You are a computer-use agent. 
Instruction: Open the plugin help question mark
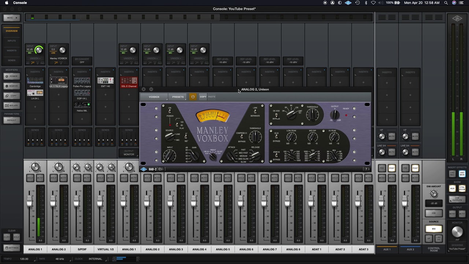[x=367, y=169]
